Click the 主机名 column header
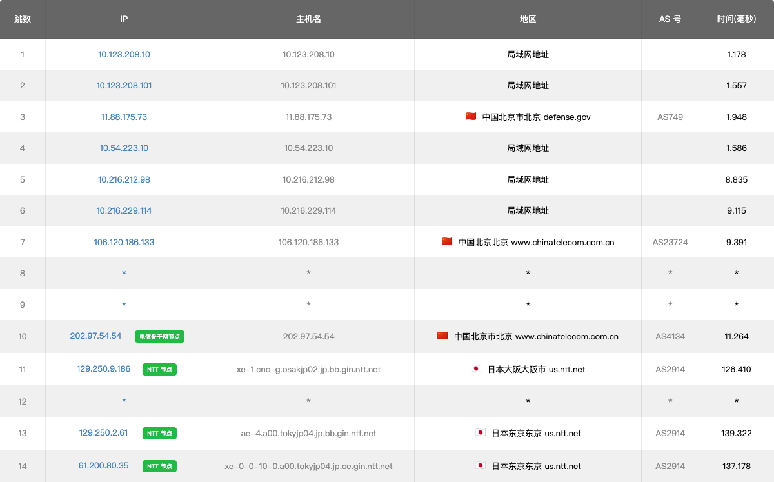The height and width of the screenshot is (482, 774). [308, 19]
